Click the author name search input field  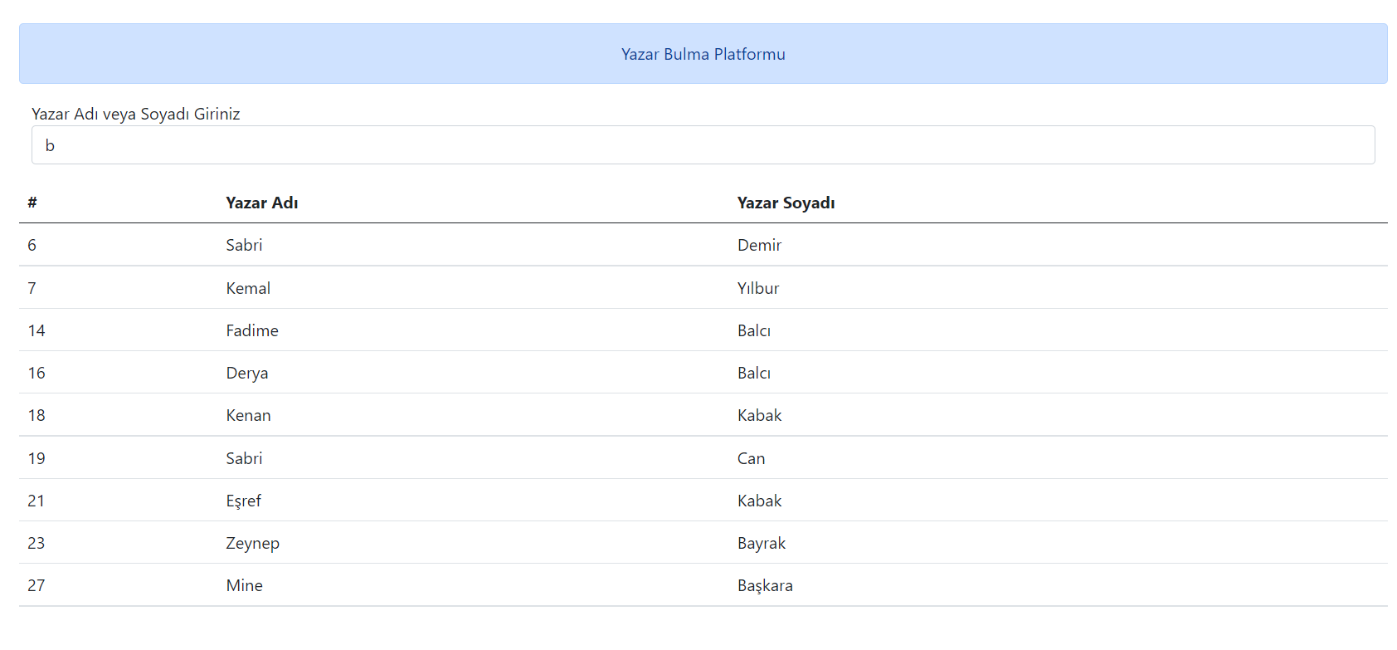pos(703,145)
